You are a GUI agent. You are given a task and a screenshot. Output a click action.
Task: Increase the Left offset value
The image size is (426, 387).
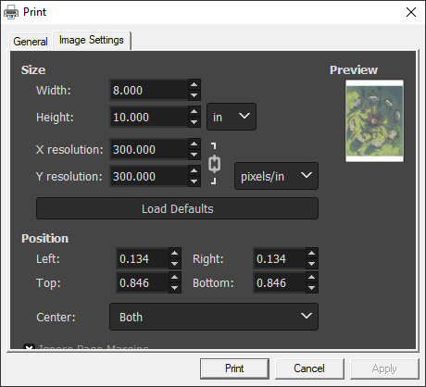(x=175, y=253)
